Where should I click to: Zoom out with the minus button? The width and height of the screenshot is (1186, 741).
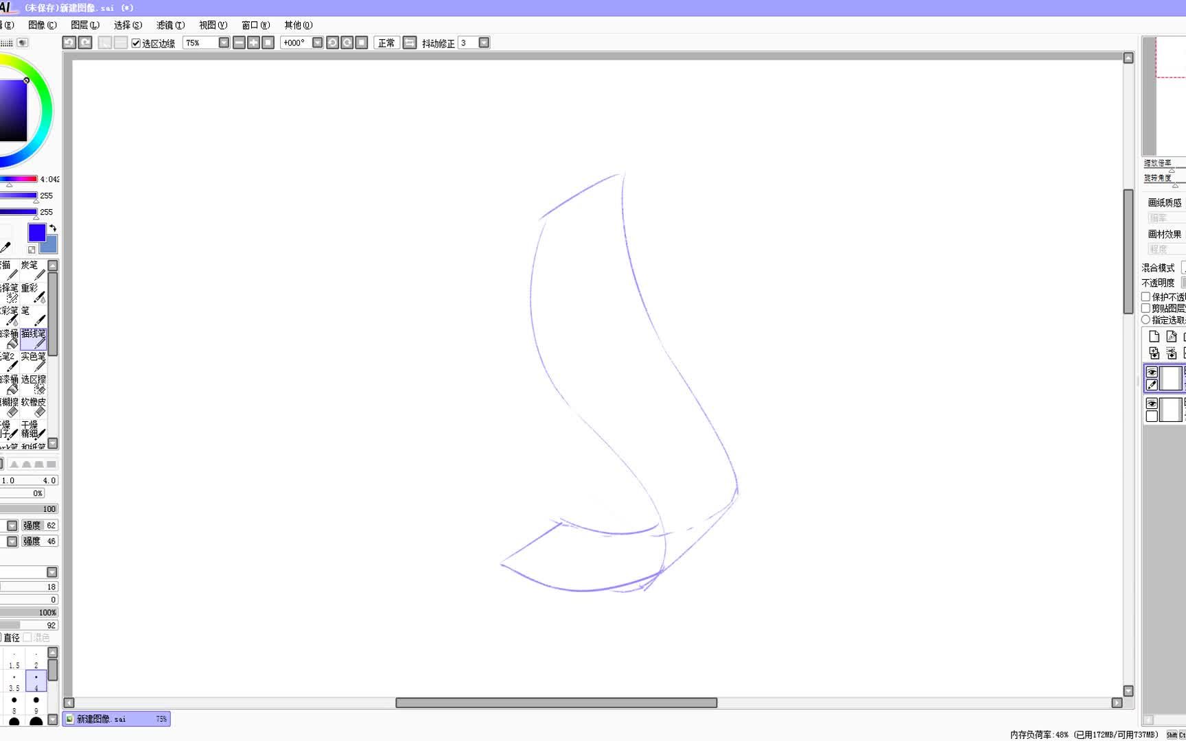[x=239, y=43]
